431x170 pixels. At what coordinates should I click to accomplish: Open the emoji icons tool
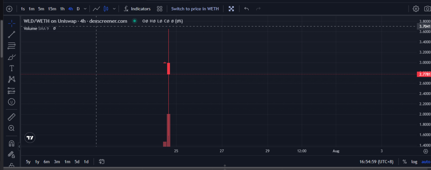pos(12,102)
